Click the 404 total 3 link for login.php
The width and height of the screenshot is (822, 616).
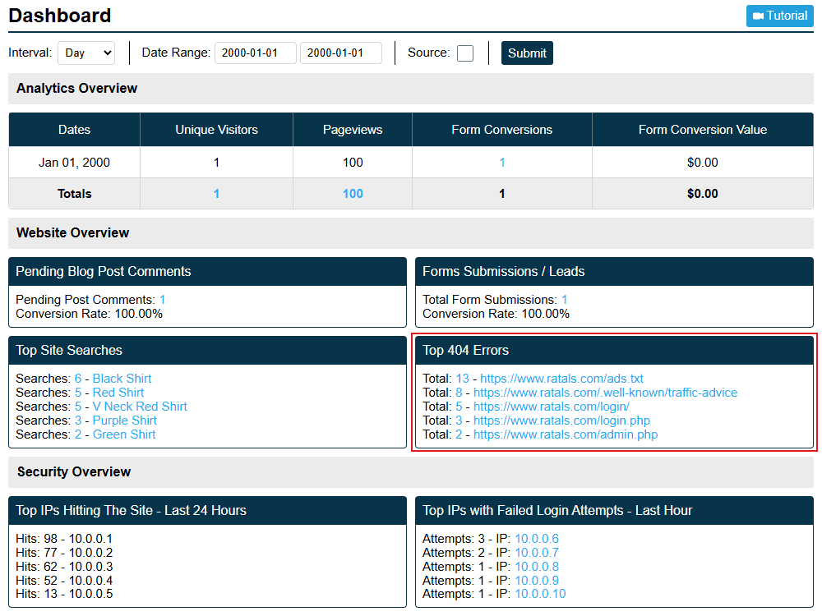459,421
